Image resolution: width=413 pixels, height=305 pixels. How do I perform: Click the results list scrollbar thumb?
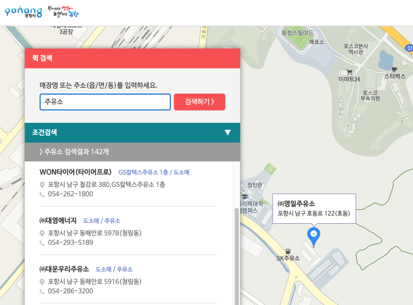click(x=236, y=256)
